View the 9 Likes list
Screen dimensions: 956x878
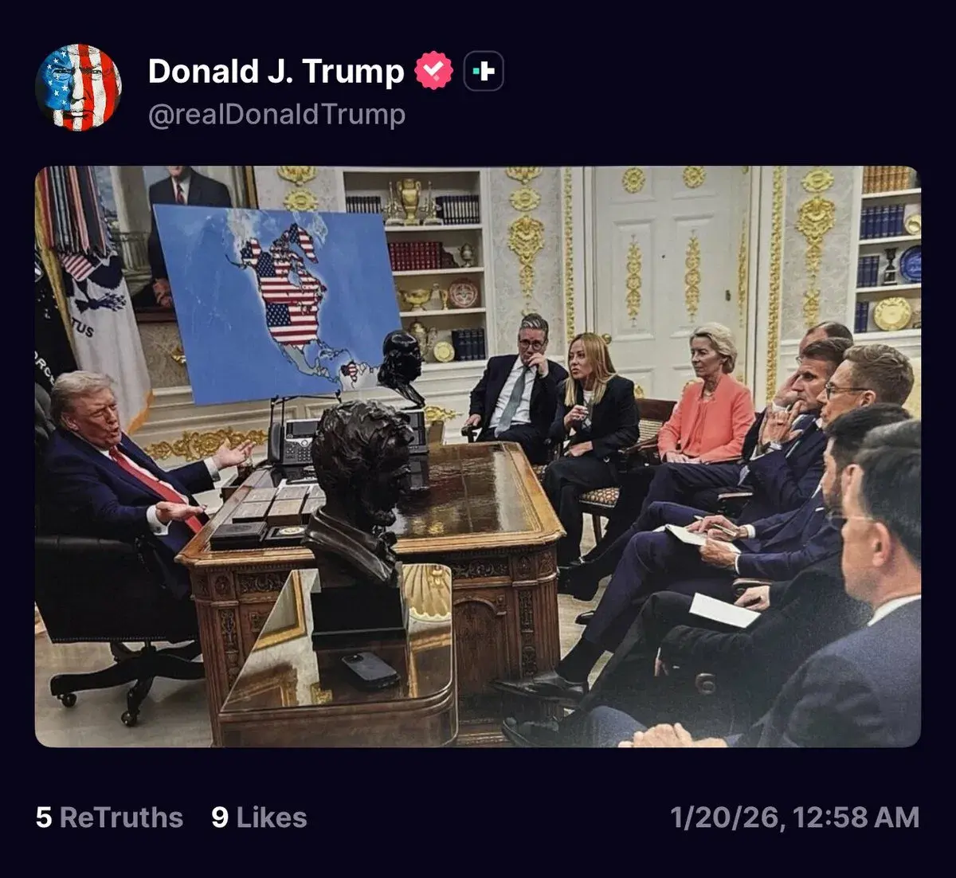point(259,817)
